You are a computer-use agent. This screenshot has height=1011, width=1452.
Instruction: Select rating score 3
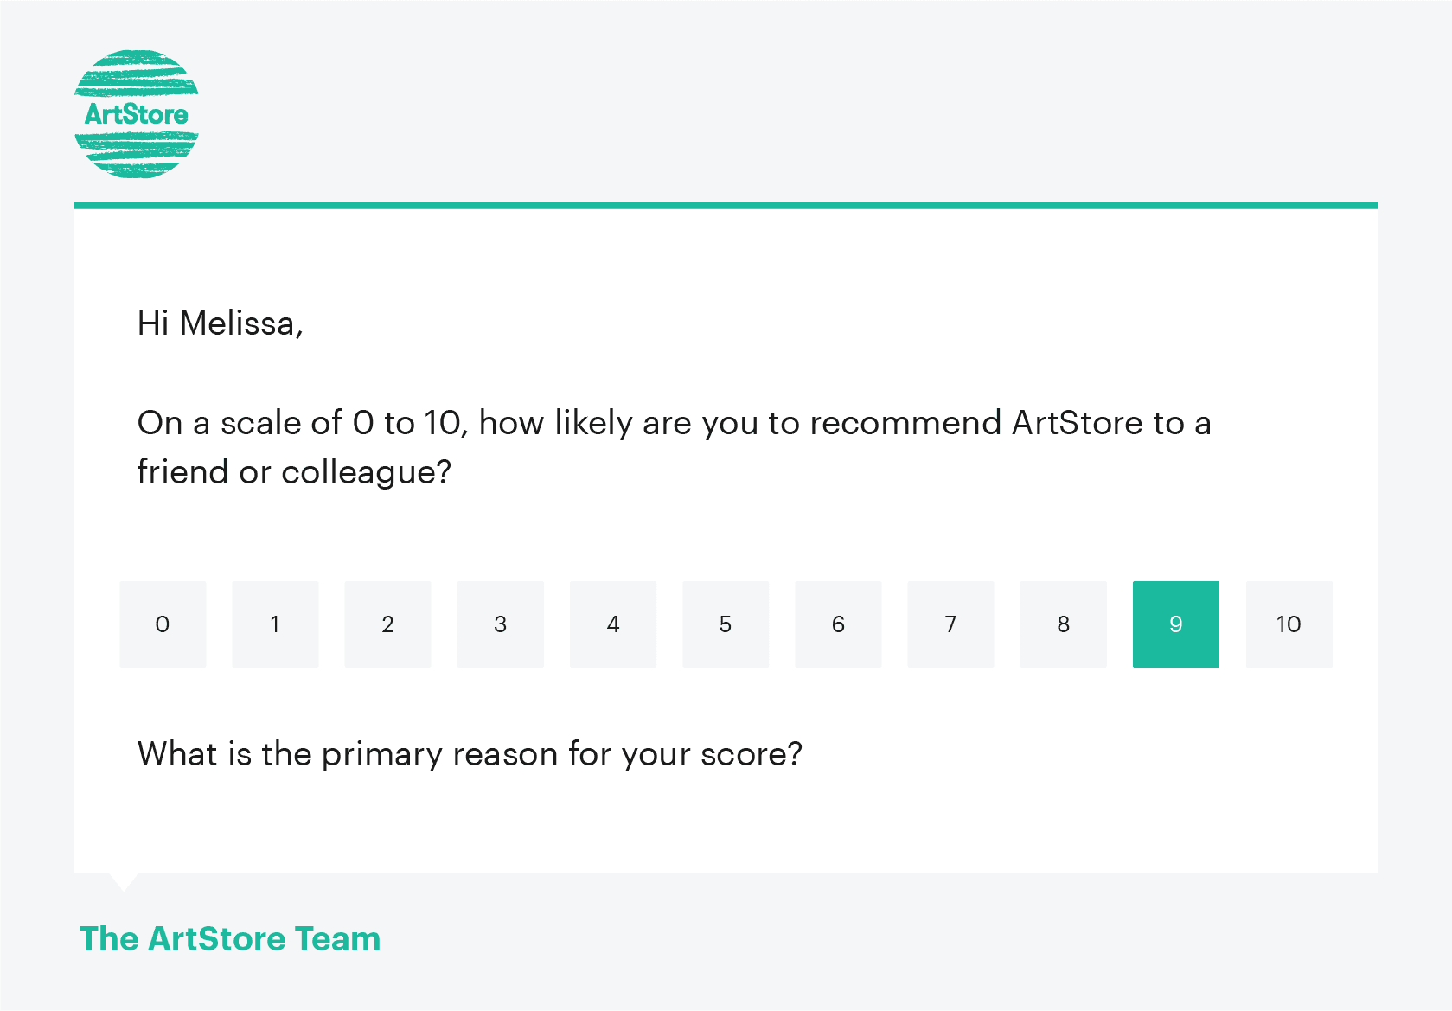pos(500,624)
